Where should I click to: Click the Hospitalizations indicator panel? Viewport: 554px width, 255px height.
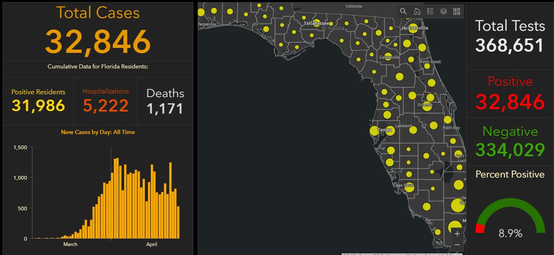click(x=106, y=101)
